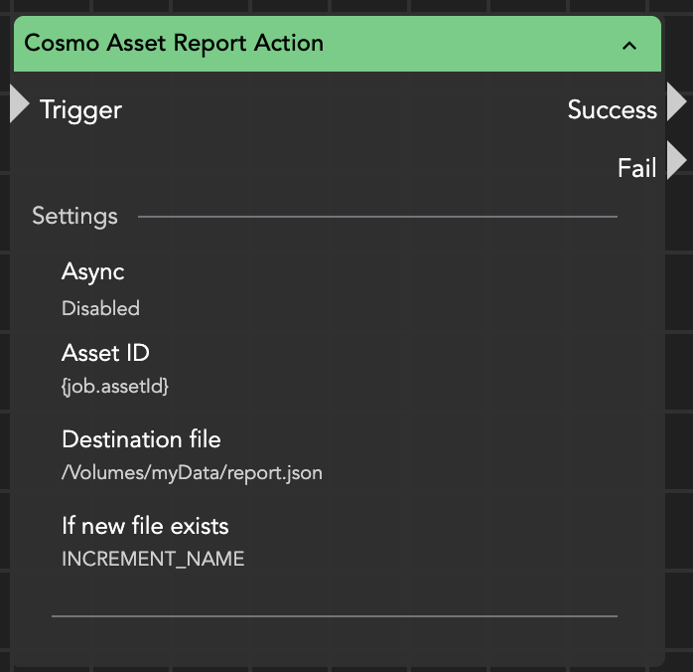The image size is (693, 672).
Task: Click the divider line beside Settings
Action: click(377, 216)
